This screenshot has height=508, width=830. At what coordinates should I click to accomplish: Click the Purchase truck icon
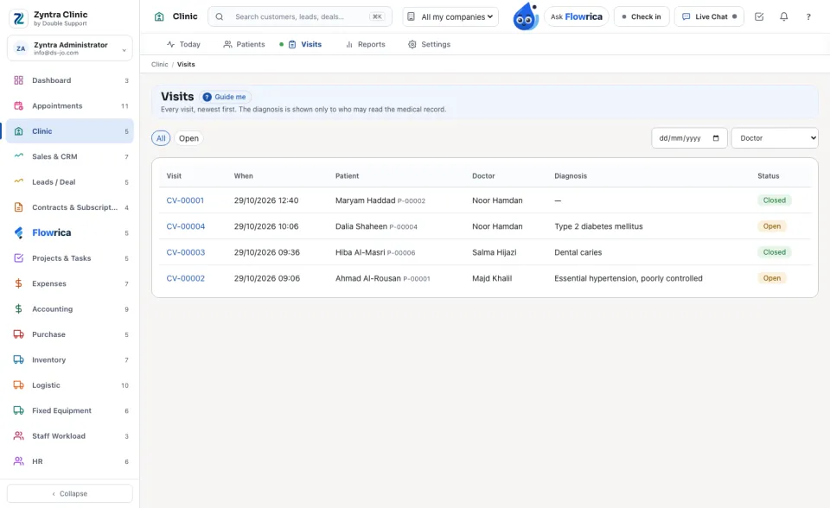click(18, 334)
